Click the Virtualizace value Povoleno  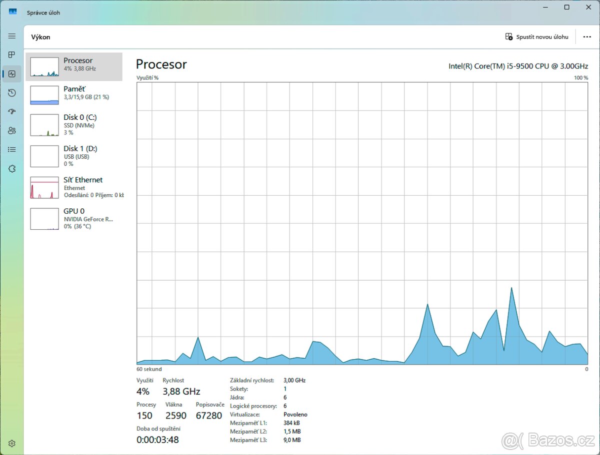(x=295, y=415)
